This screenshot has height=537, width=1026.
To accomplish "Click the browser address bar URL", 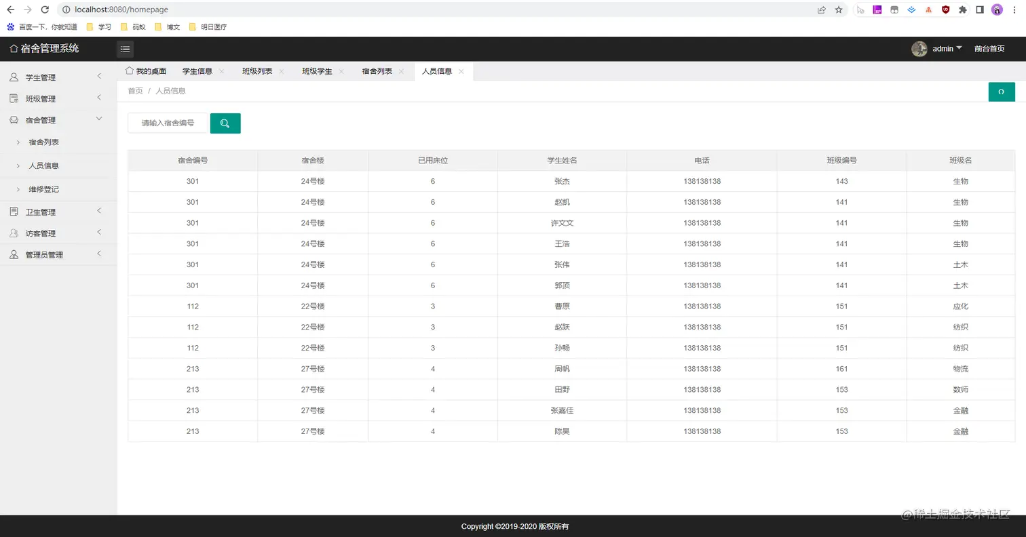I will click(x=121, y=10).
